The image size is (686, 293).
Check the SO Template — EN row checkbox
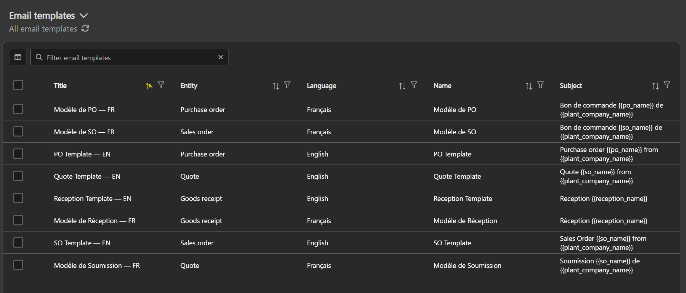(18, 242)
